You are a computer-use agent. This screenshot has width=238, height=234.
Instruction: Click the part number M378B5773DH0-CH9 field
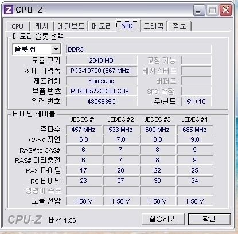click(102, 91)
